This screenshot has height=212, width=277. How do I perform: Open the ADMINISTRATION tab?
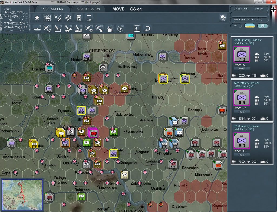tap(88, 9)
